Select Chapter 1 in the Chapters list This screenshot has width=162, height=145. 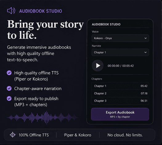click(120, 86)
